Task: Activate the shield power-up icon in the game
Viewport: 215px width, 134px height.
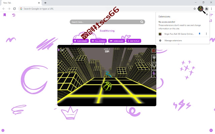Action: pos(154,58)
